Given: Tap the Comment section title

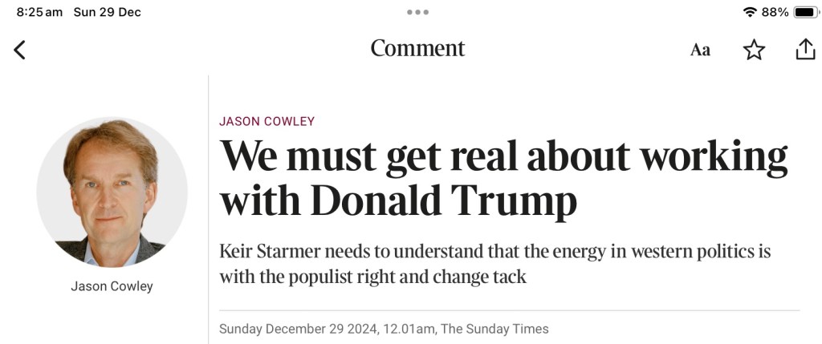Looking at the screenshot, I should pos(417,48).
